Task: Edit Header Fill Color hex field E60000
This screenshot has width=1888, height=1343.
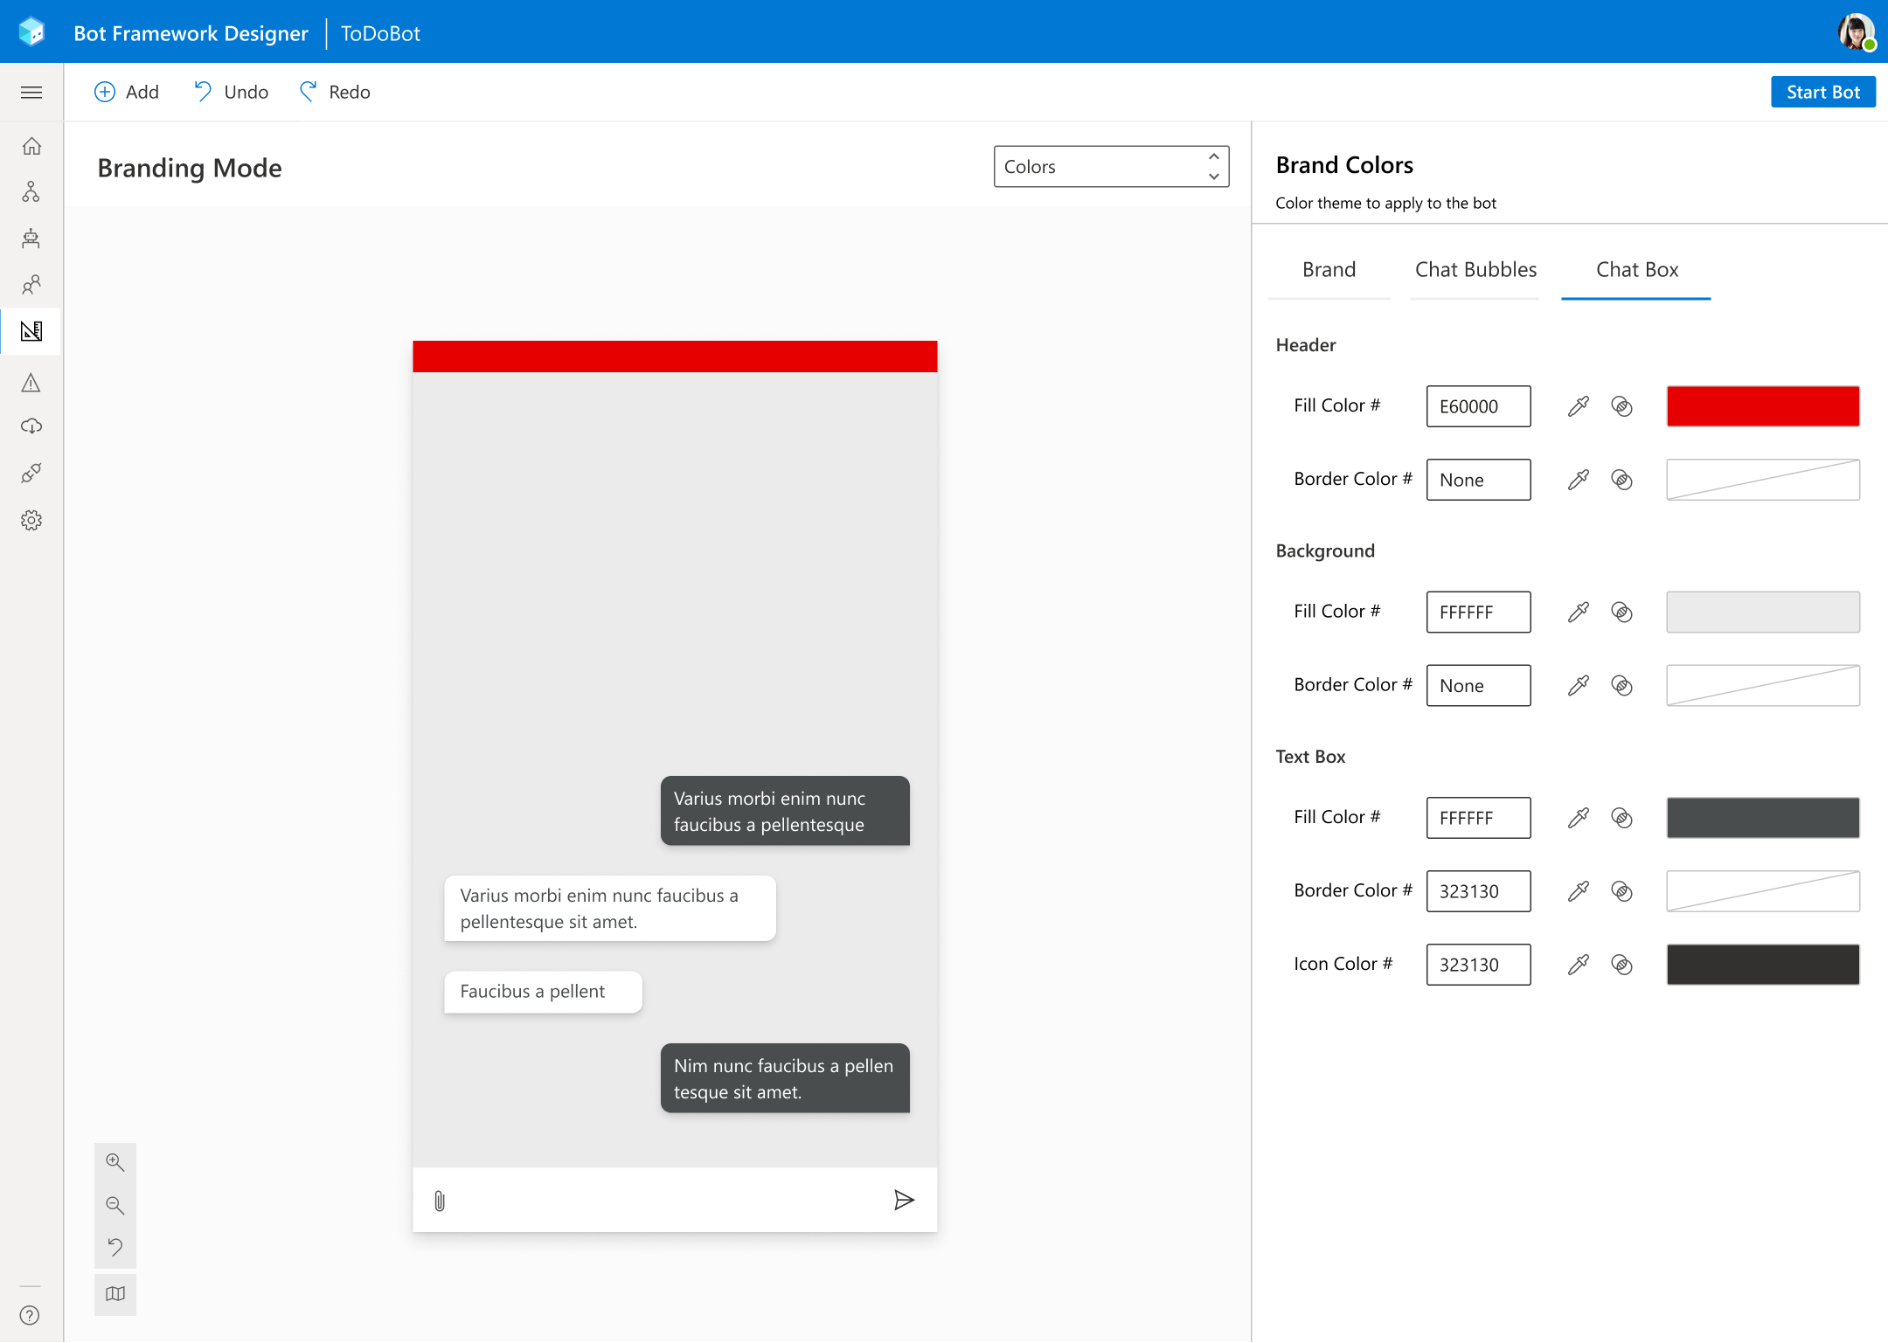Action: [1478, 406]
